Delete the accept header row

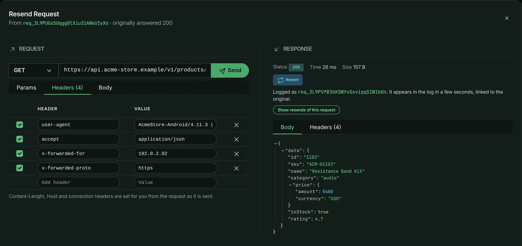pos(237,139)
